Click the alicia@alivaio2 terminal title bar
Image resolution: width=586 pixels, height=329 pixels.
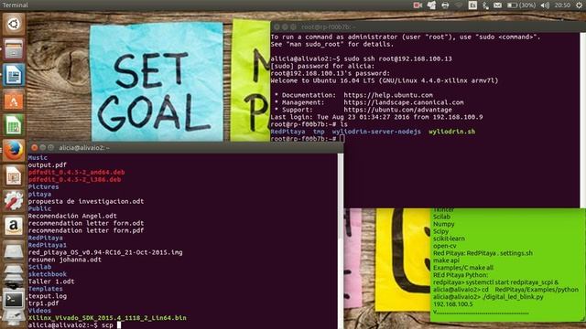(186, 148)
